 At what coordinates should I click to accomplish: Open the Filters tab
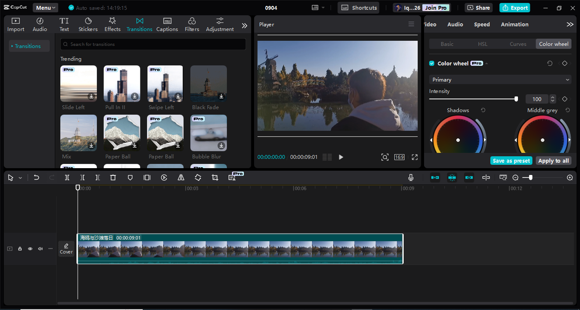(192, 24)
